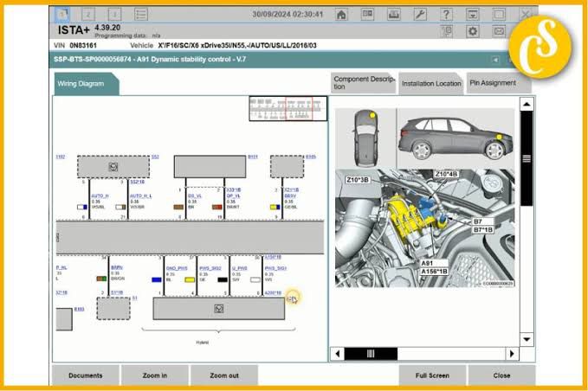Open the envelope feedback icon
The width and height of the screenshot is (588, 391).
pos(499,31)
